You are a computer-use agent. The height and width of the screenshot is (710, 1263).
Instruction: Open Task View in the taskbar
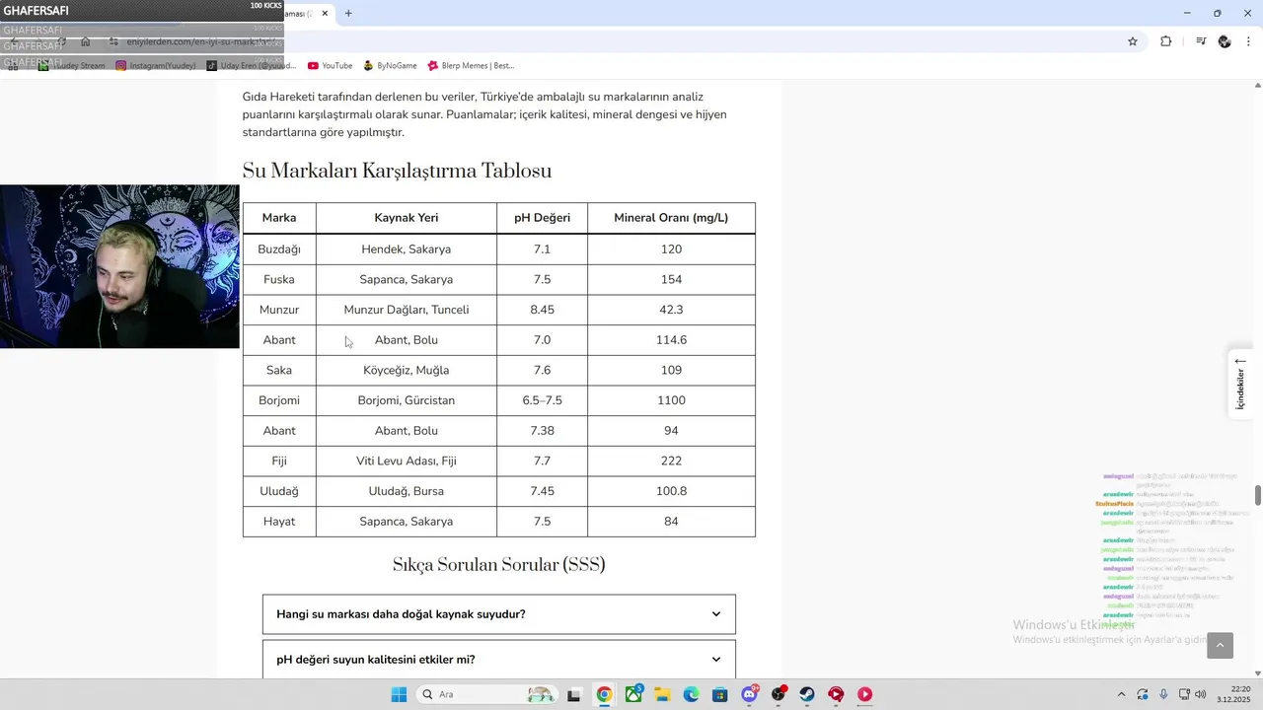click(x=574, y=694)
